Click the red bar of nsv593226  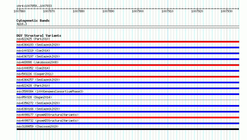pyautogui.click(x=128, y=77)
